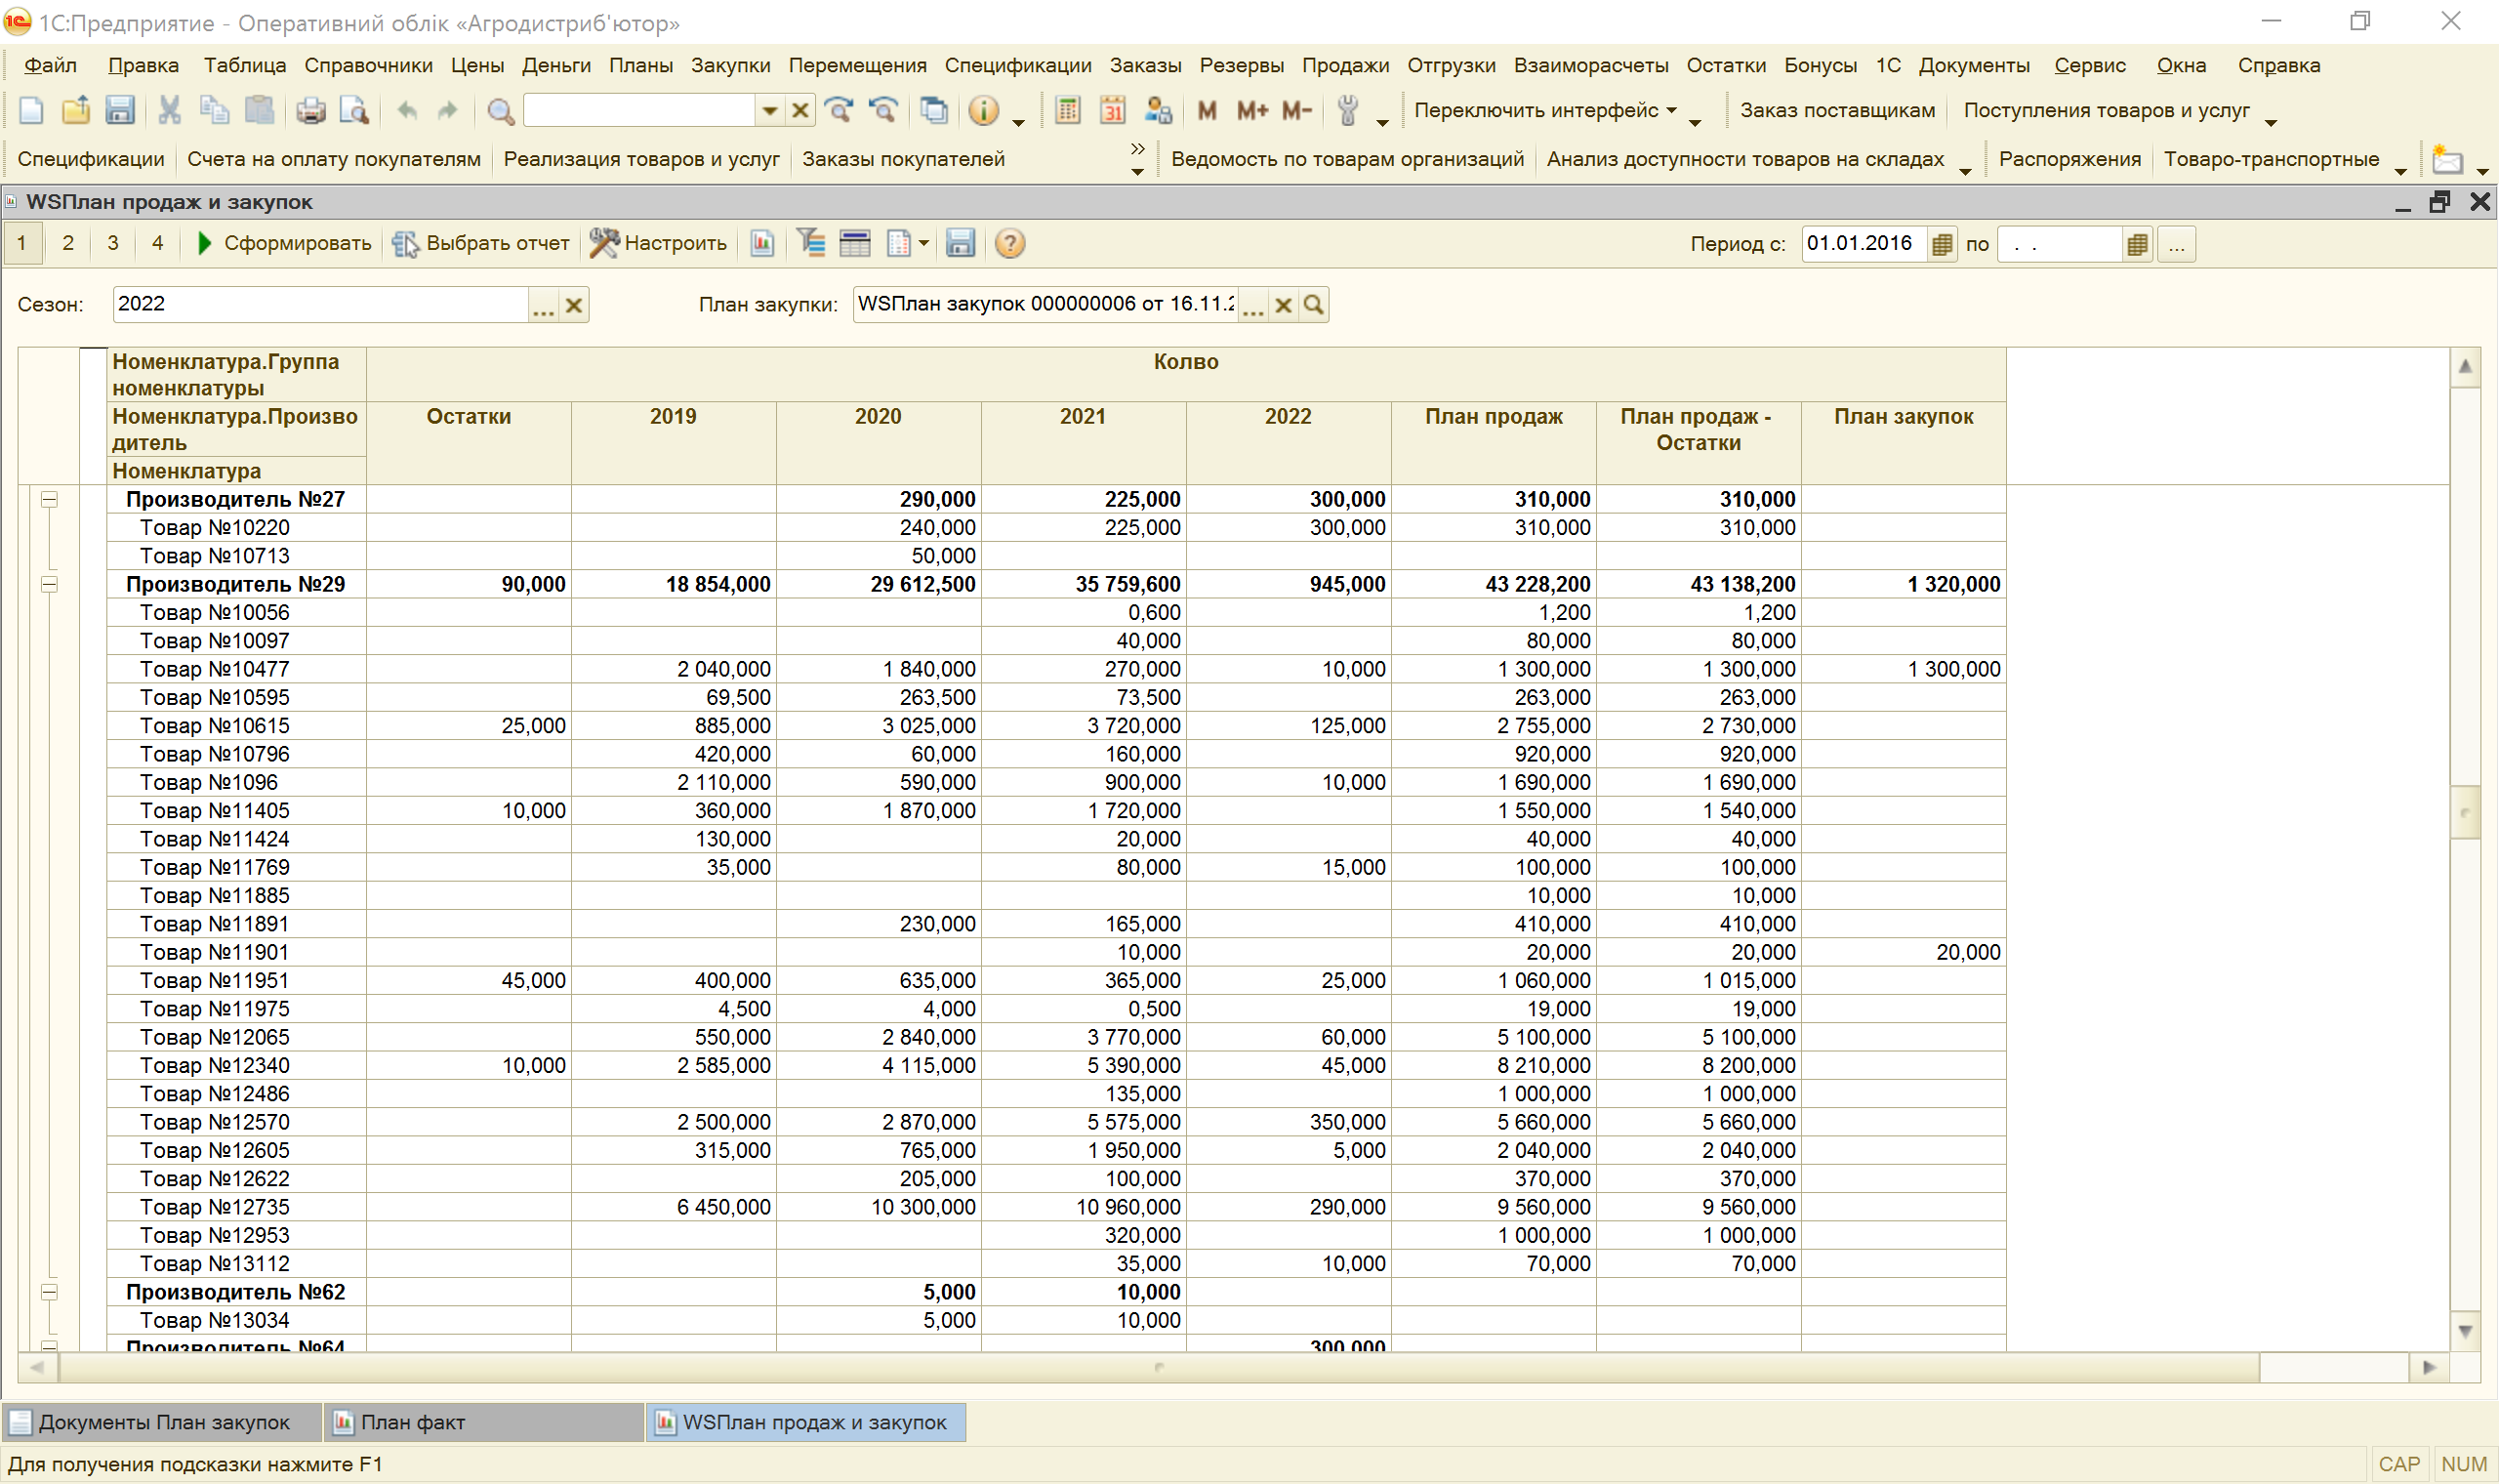
Task: Click the printer icon
Action: tap(310, 110)
